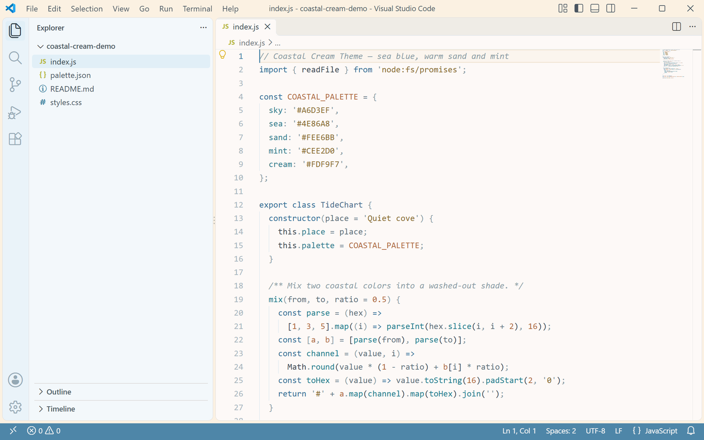Open editor More Actions menu
Image resolution: width=704 pixels, height=440 pixels.
coord(692,27)
